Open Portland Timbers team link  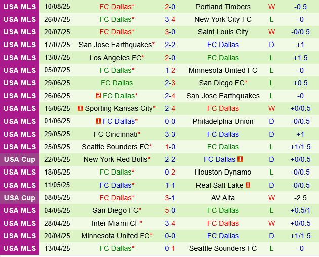pos(223,7)
